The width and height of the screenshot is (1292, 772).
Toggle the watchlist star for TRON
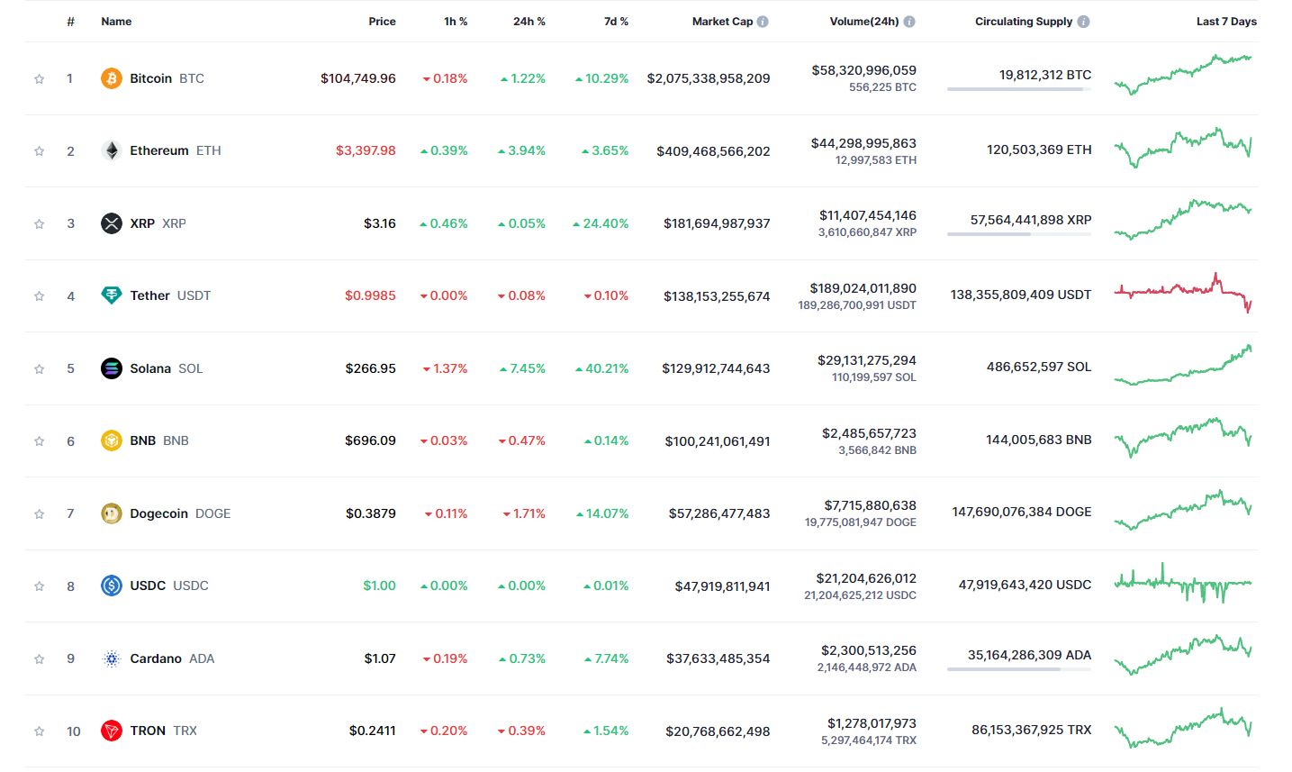[40, 731]
